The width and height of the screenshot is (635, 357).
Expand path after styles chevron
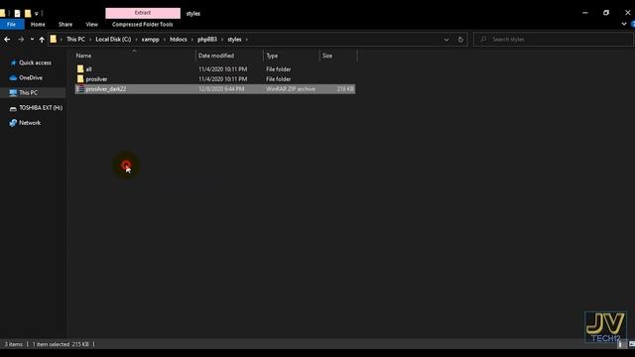246,40
